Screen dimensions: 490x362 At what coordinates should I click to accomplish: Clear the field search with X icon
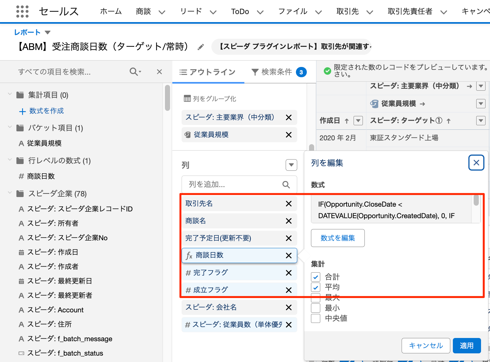[159, 72]
